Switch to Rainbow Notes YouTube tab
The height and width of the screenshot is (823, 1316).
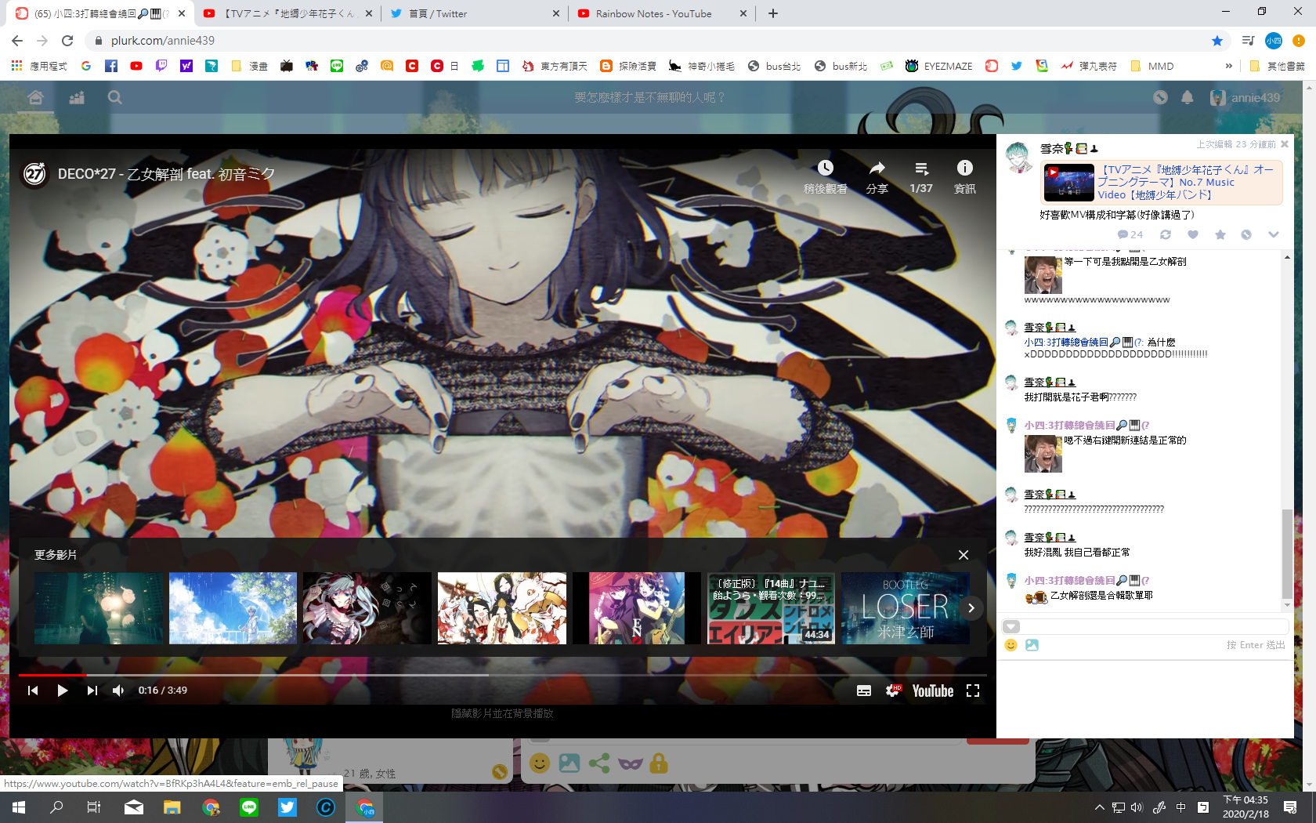(x=662, y=13)
